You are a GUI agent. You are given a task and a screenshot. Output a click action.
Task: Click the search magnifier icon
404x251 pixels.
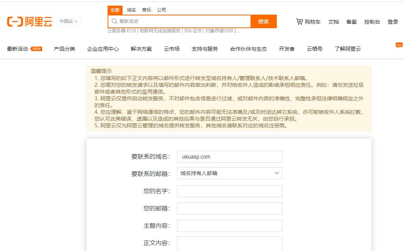point(114,21)
